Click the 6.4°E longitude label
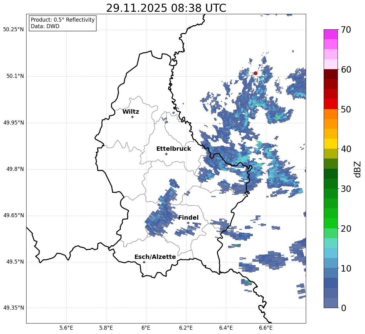Image resolution: width=365 pixels, height=334 pixels. pos(226,328)
